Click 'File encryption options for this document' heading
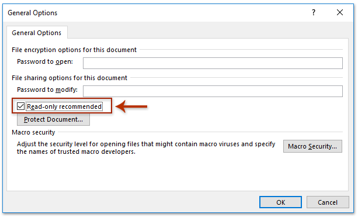The image size is (358, 217). [x=74, y=50]
